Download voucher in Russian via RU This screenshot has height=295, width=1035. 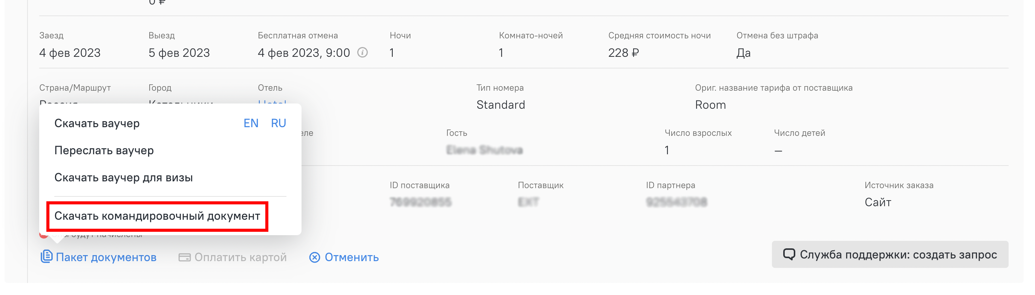278,123
